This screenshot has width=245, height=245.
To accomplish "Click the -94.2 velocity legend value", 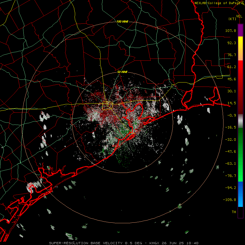I will 231,188.
